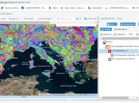Open the Info tool
139x103 pixels.
click(79, 19)
